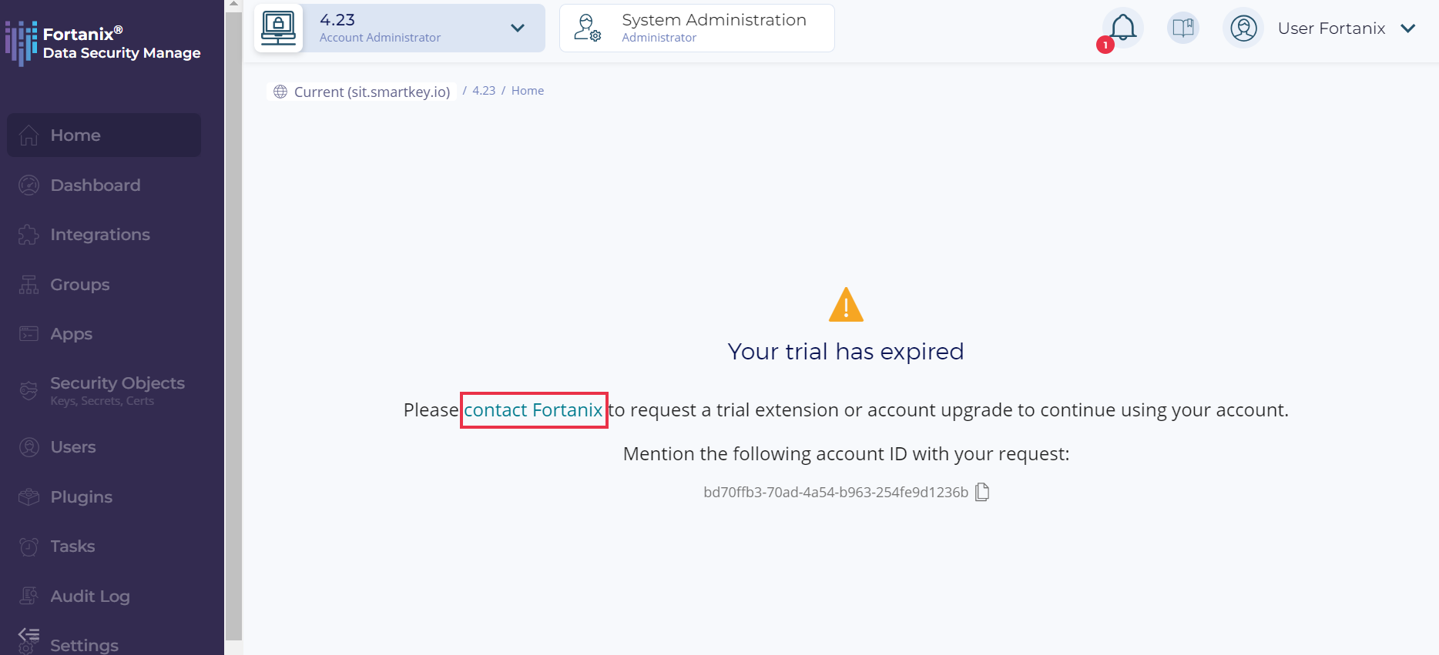Open Security Objects in the sidebar
The height and width of the screenshot is (655, 1439).
tap(117, 383)
